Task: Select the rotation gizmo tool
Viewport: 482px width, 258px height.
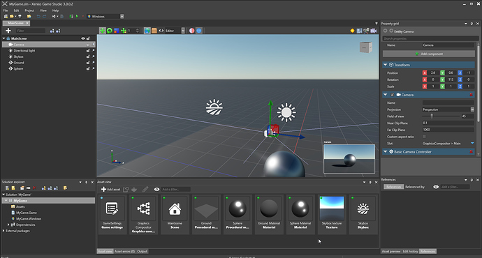Action: tap(110, 31)
